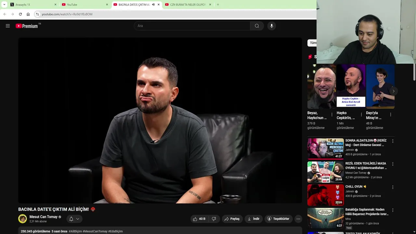Close the YouTube tab
This screenshot has height=234, width=416.
pyautogui.click(x=107, y=5)
